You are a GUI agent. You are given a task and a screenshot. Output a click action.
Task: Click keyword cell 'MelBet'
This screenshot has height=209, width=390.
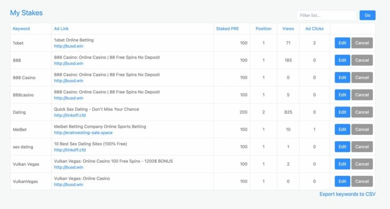point(20,130)
